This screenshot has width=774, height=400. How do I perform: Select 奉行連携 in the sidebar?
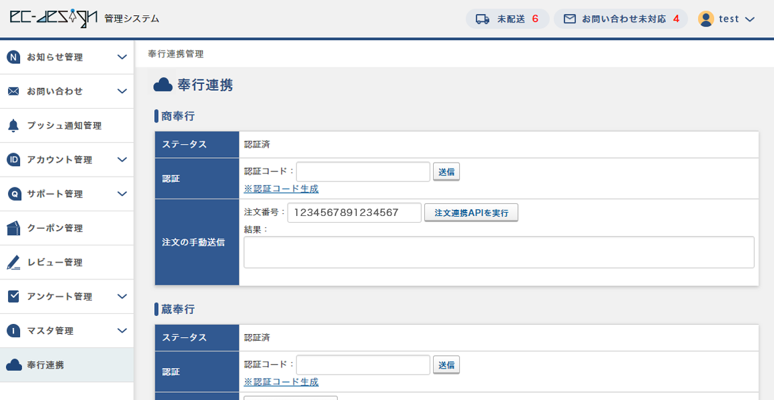coord(67,365)
